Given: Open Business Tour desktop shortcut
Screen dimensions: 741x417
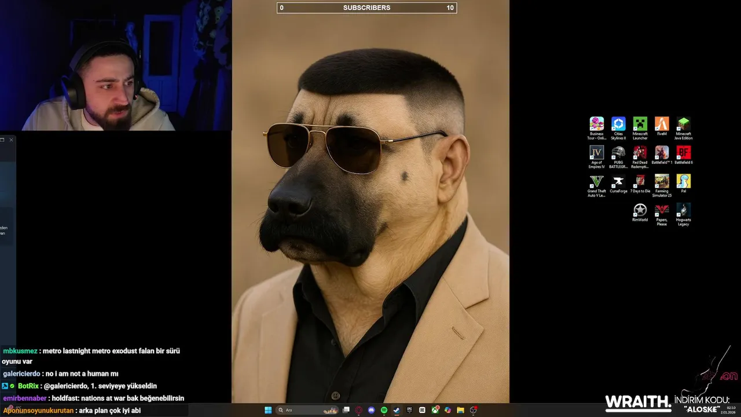Looking at the screenshot, I should point(596,128).
